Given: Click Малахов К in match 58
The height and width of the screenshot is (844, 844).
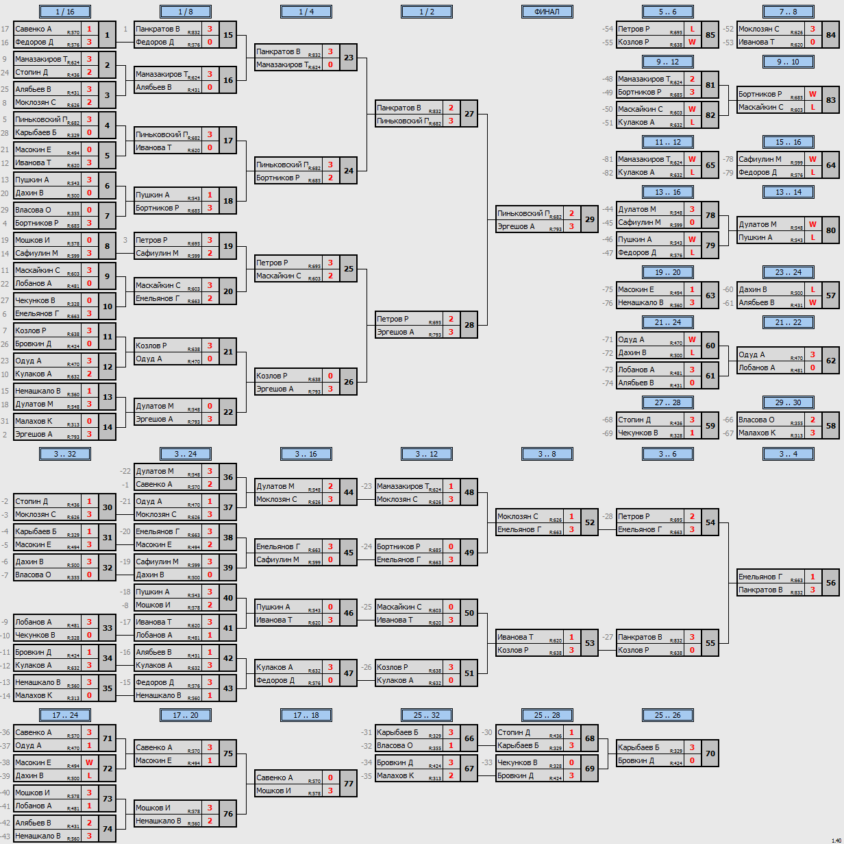Looking at the screenshot, I should (x=757, y=433).
